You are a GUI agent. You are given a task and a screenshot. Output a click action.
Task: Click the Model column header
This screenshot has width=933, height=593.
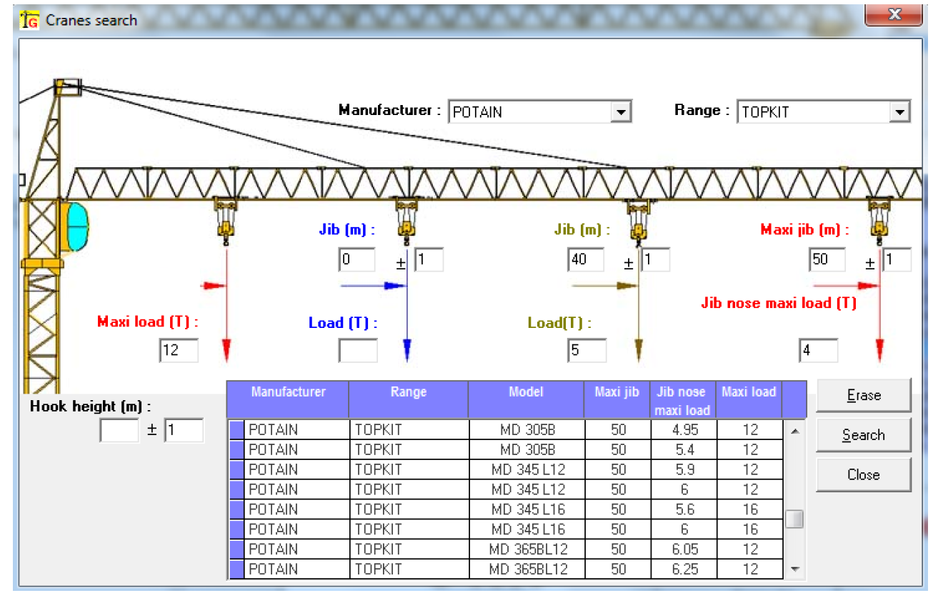[x=526, y=399]
